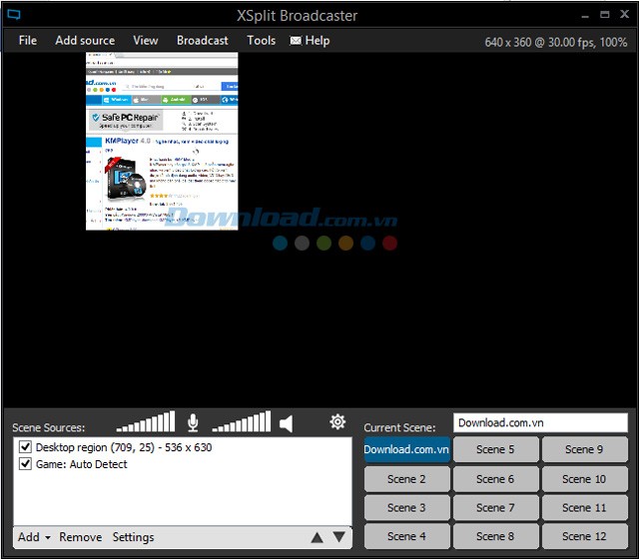
Task: Open the Tools menu
Action: tap(261, 41)
